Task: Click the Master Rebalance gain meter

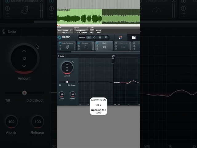Action: [x=74, y=47]
